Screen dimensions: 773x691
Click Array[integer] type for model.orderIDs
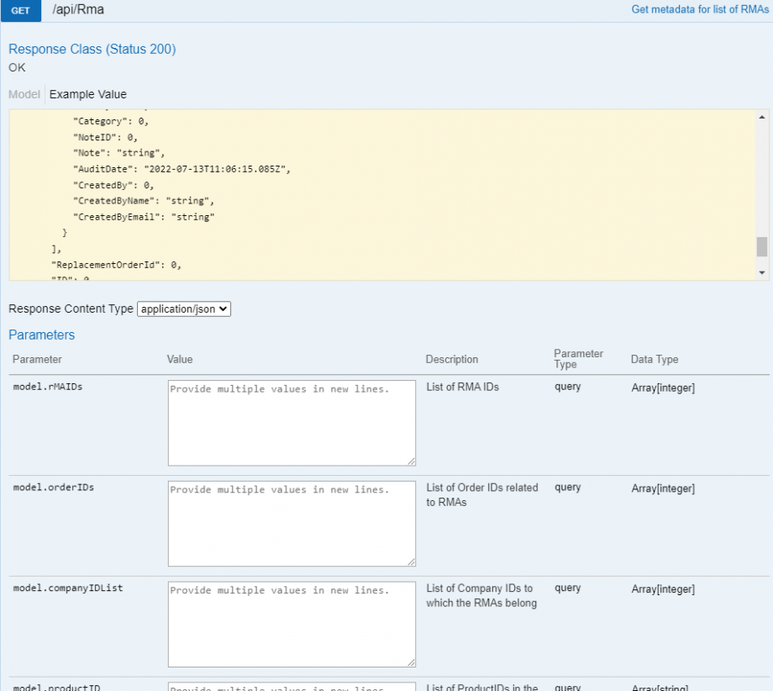coord(663,488)
